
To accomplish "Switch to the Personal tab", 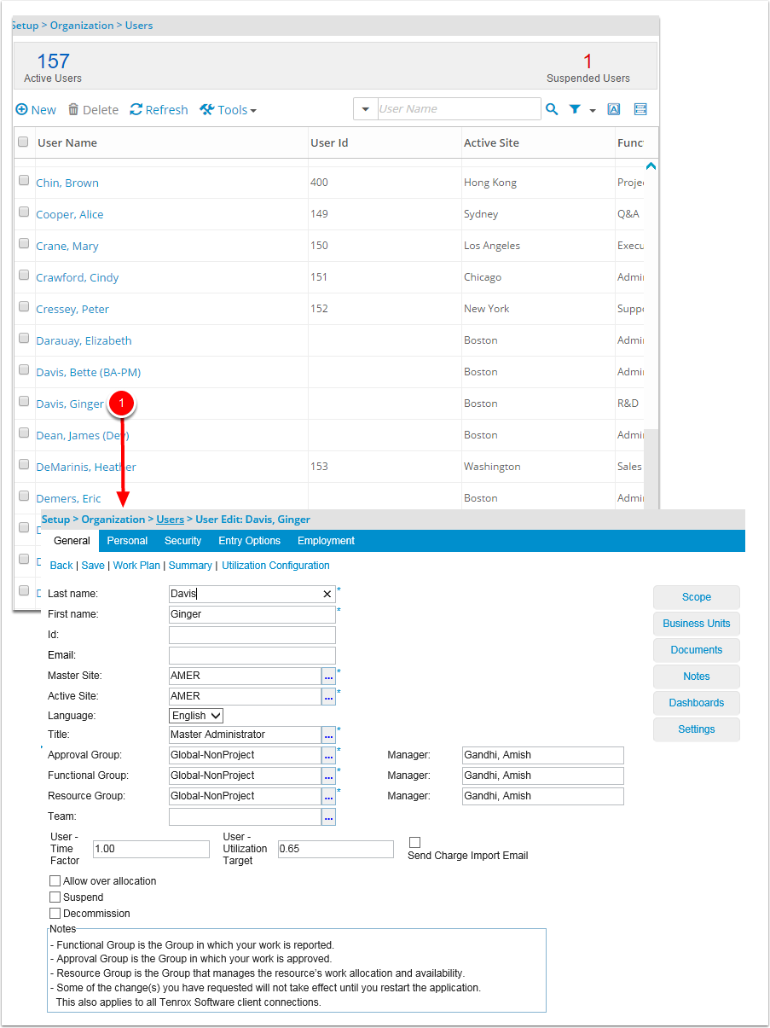I will [127, 541].
